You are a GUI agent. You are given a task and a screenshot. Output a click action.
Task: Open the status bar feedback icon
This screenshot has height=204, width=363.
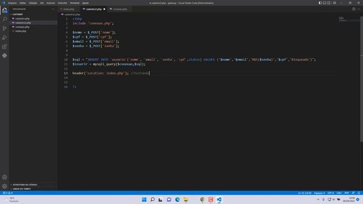(x=353, y=193)
